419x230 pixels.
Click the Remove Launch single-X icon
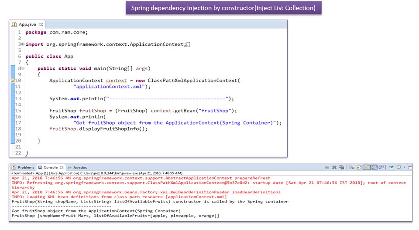334,167
